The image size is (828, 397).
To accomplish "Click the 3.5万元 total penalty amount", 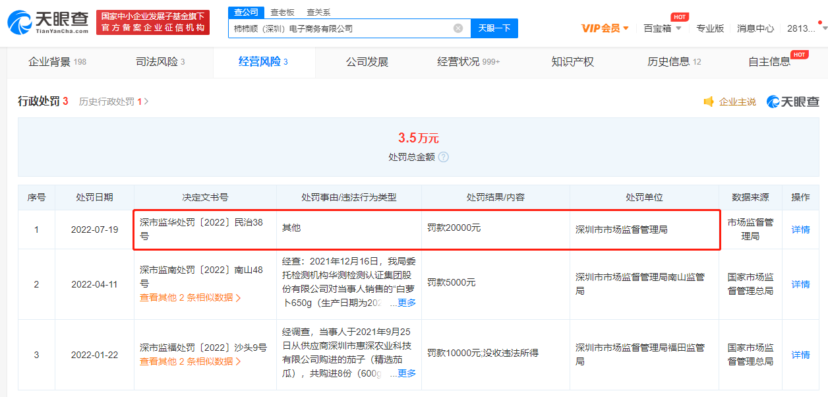I will point(418,138).
